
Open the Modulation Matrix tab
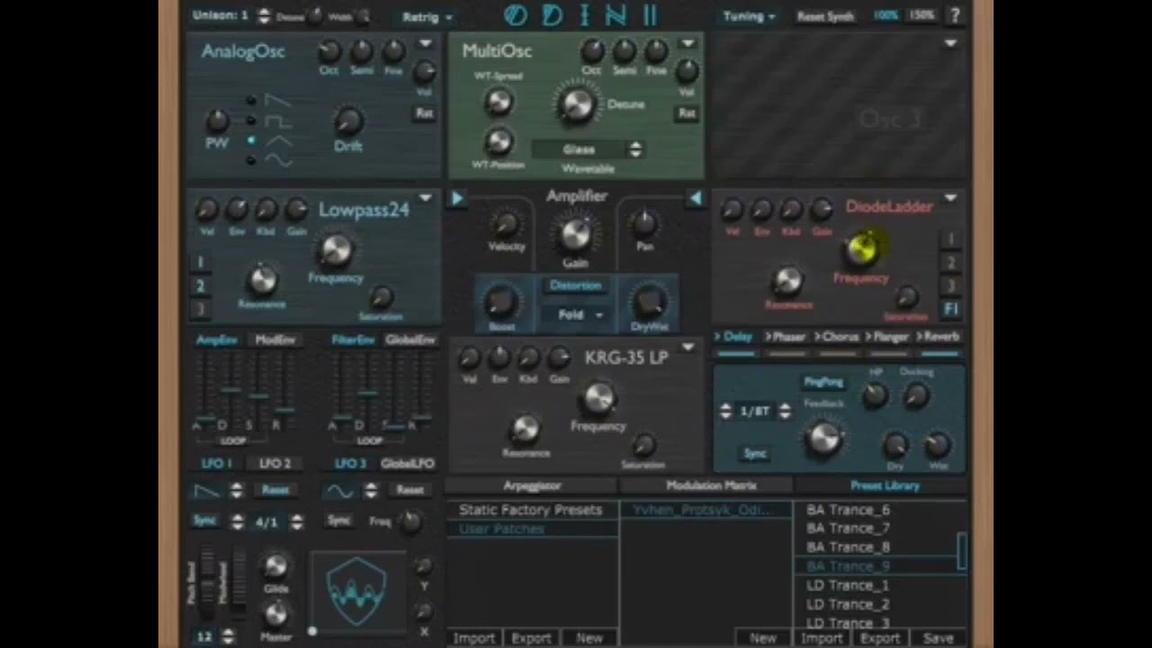[711, 486]
